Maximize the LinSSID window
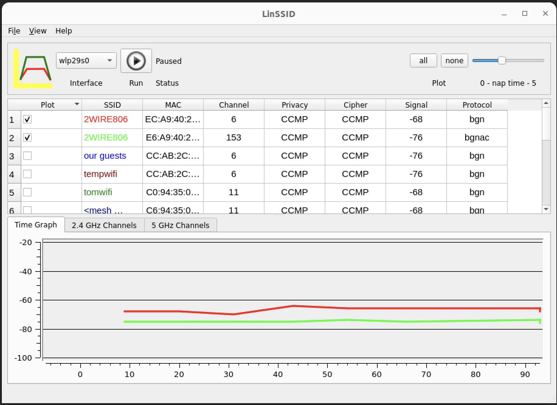 coord(525,14)
